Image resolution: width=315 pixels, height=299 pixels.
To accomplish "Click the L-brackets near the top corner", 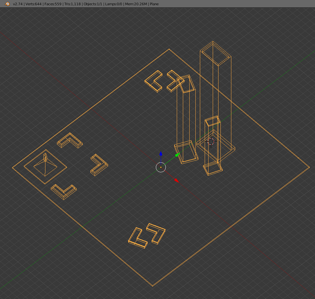I will 164,81.
